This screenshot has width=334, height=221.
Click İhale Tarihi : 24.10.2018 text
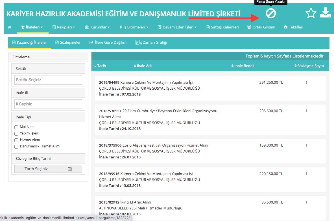(120, 129)
